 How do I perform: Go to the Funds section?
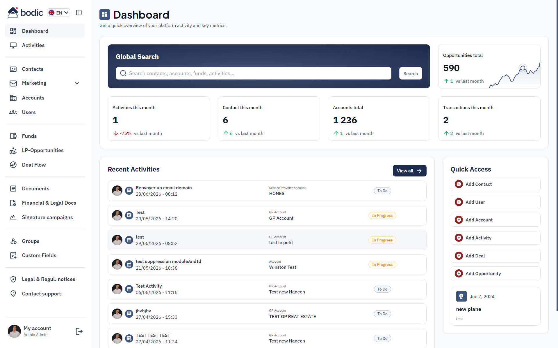tap(45, 136)
